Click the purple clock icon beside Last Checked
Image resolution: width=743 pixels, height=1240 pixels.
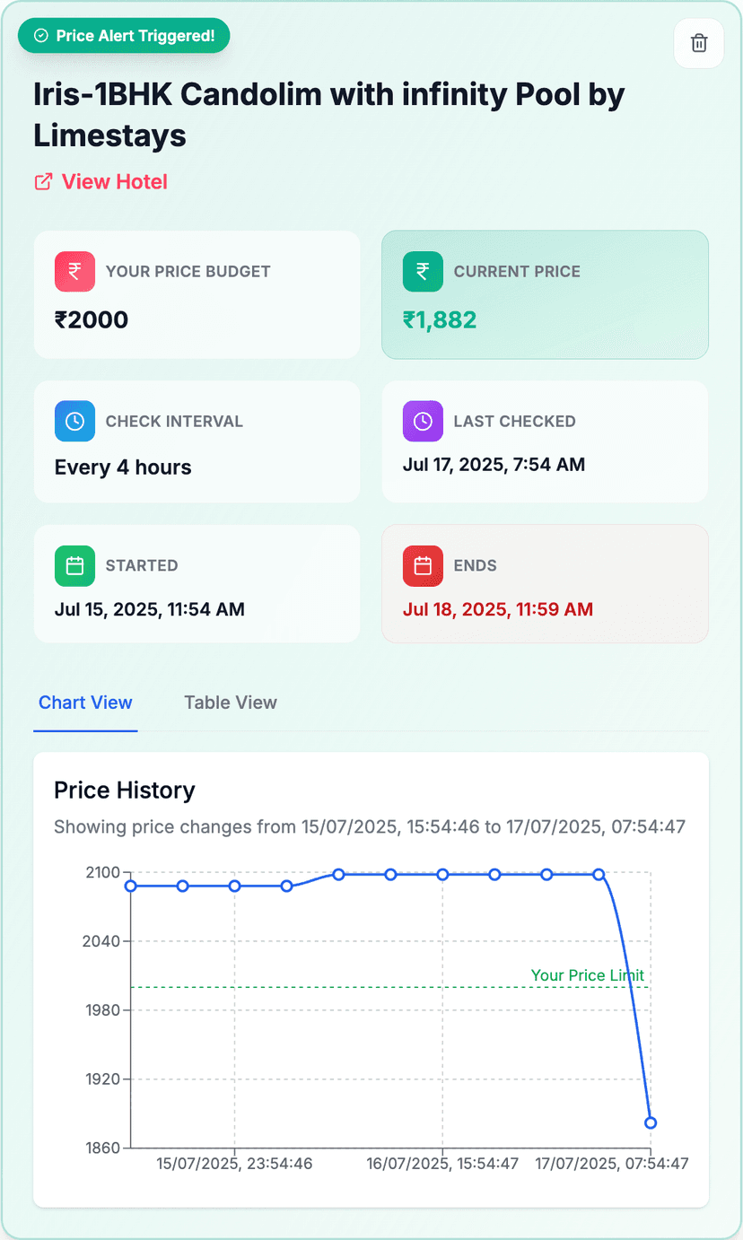[423, 421]
